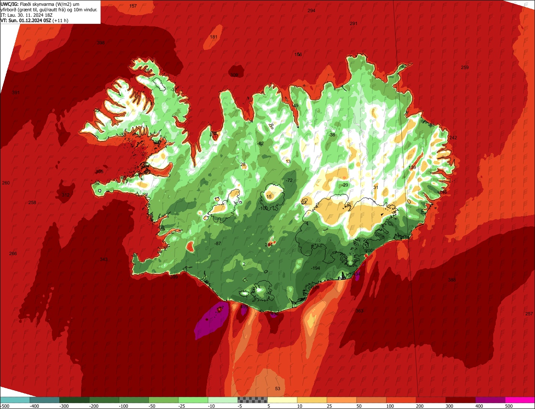Image resolution: width=535 pixels, height=409 pixels.
Task: Click the map value '-38'
Action: (332, 135)
